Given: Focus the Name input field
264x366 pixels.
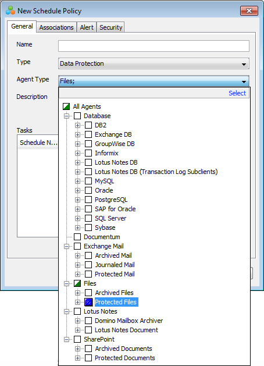Looking at the screenshot, I should coord(154,46).
